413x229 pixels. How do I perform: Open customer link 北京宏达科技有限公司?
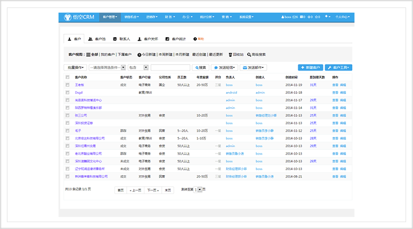(x=90, y=138)
